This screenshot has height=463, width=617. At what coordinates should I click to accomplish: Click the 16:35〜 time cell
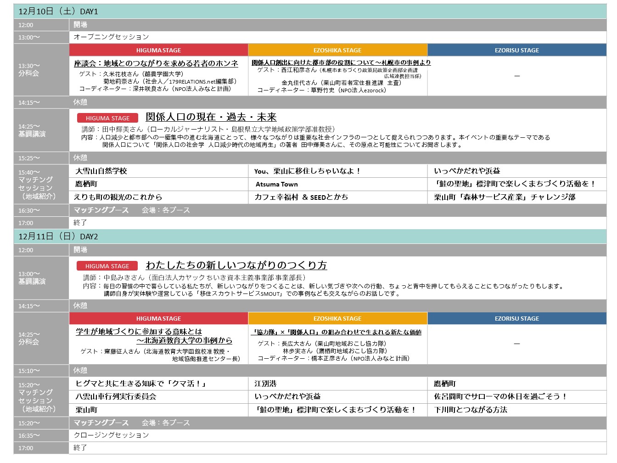41,435
